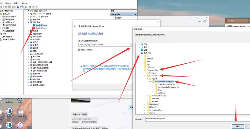Toggle the 包括子文件夹 checkbox
The image size is (250, 129).
coord(79,50)
